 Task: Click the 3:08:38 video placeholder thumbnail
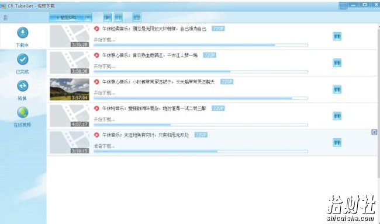[70, 62]
